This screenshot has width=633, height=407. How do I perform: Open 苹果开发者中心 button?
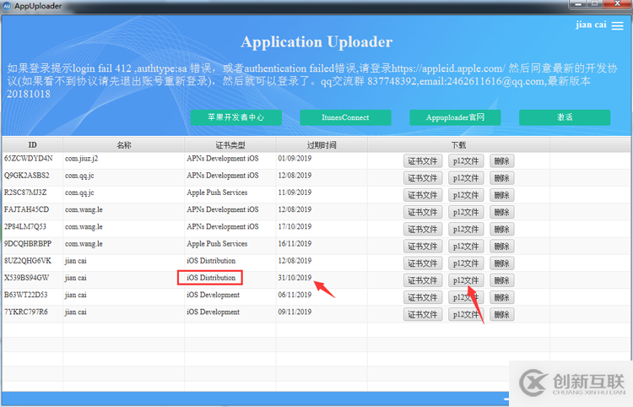(236, 117)
